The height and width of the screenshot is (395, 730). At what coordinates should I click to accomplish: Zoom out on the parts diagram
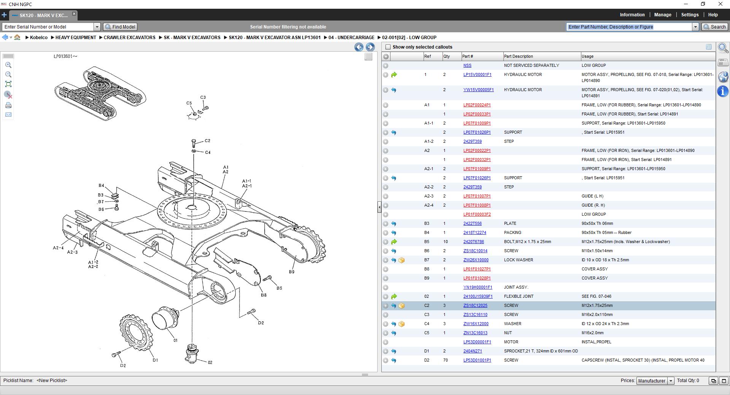8,74
